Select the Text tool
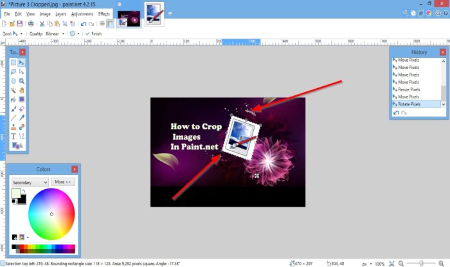 [14, 136]
